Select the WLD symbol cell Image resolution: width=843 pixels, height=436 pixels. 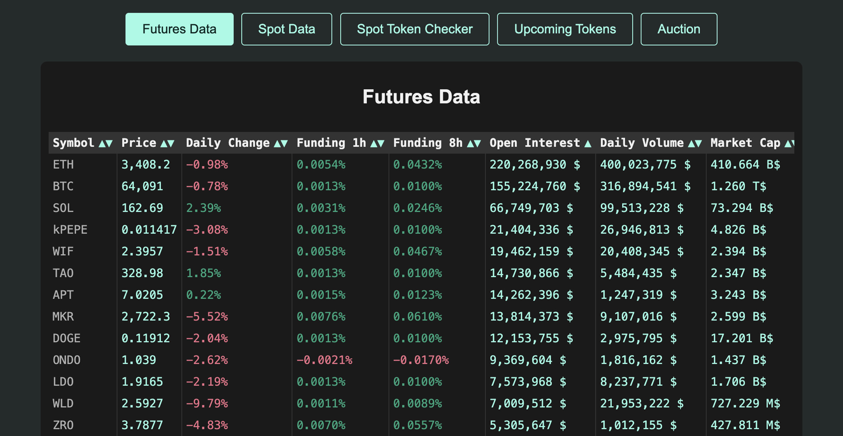(63, 404)
